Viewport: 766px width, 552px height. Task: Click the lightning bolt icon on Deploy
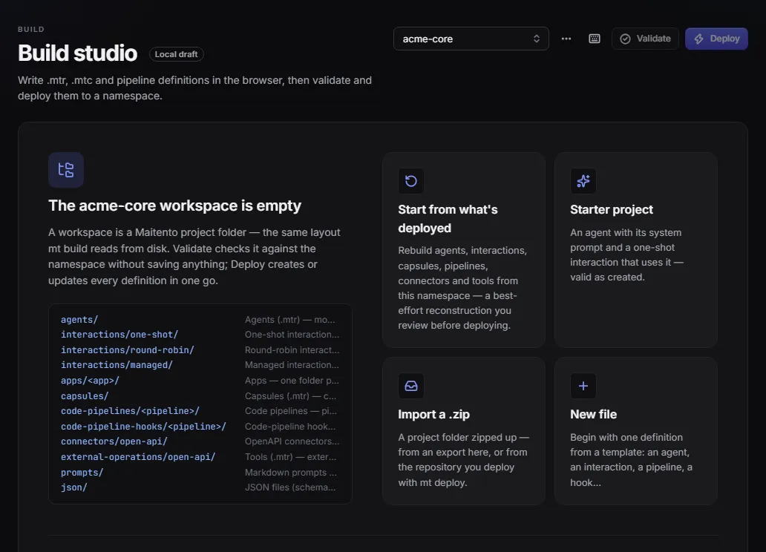pyautogui.click(x=698, y=39)
